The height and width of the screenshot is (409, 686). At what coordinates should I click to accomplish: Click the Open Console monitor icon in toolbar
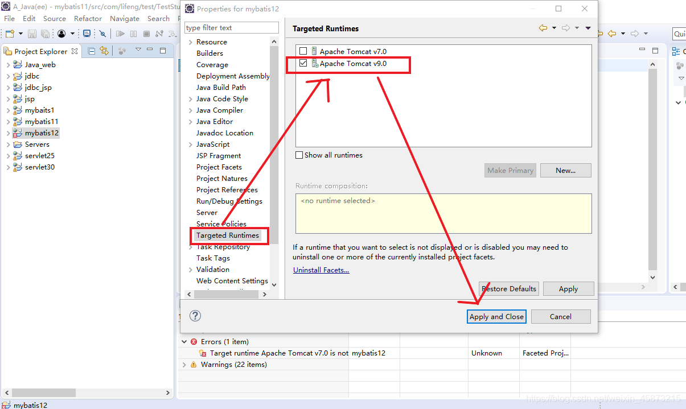[87, 34]
